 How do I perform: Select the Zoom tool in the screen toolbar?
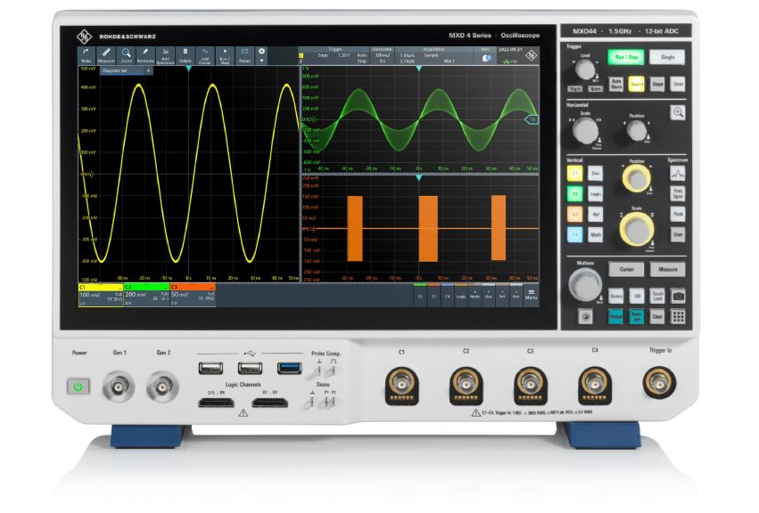point(127,55)
